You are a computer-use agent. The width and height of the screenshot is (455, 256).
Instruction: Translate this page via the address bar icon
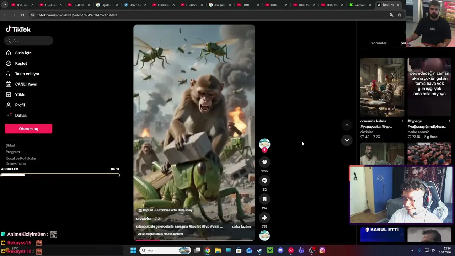click(392, 15)
